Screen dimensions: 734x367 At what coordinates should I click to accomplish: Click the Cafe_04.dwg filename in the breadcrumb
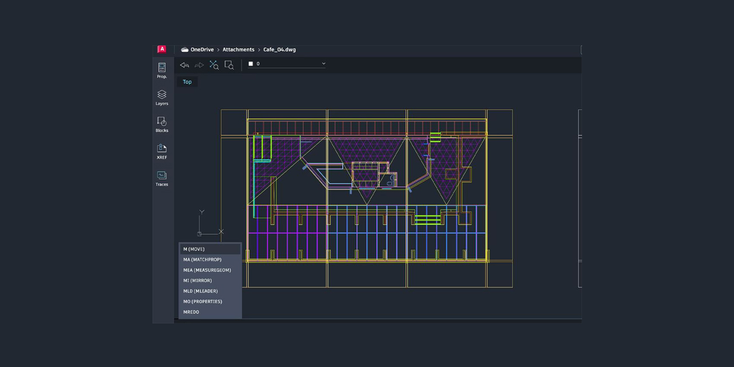pos(279,49)
